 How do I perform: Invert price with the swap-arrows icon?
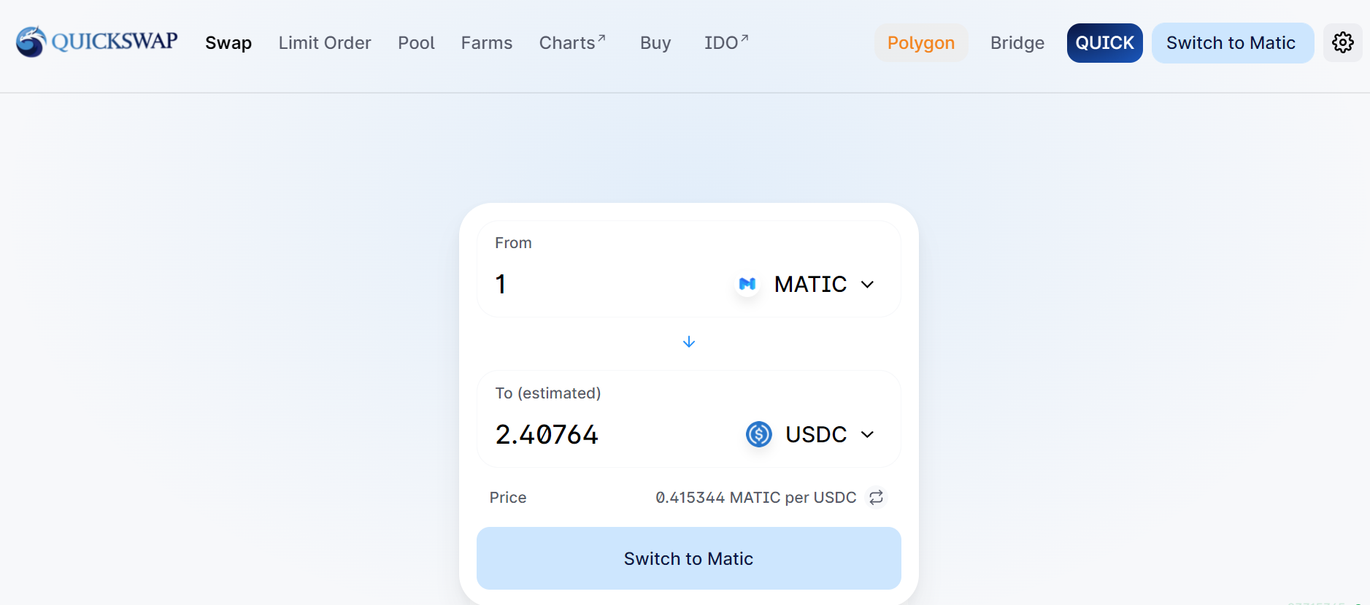pos(876,498)
